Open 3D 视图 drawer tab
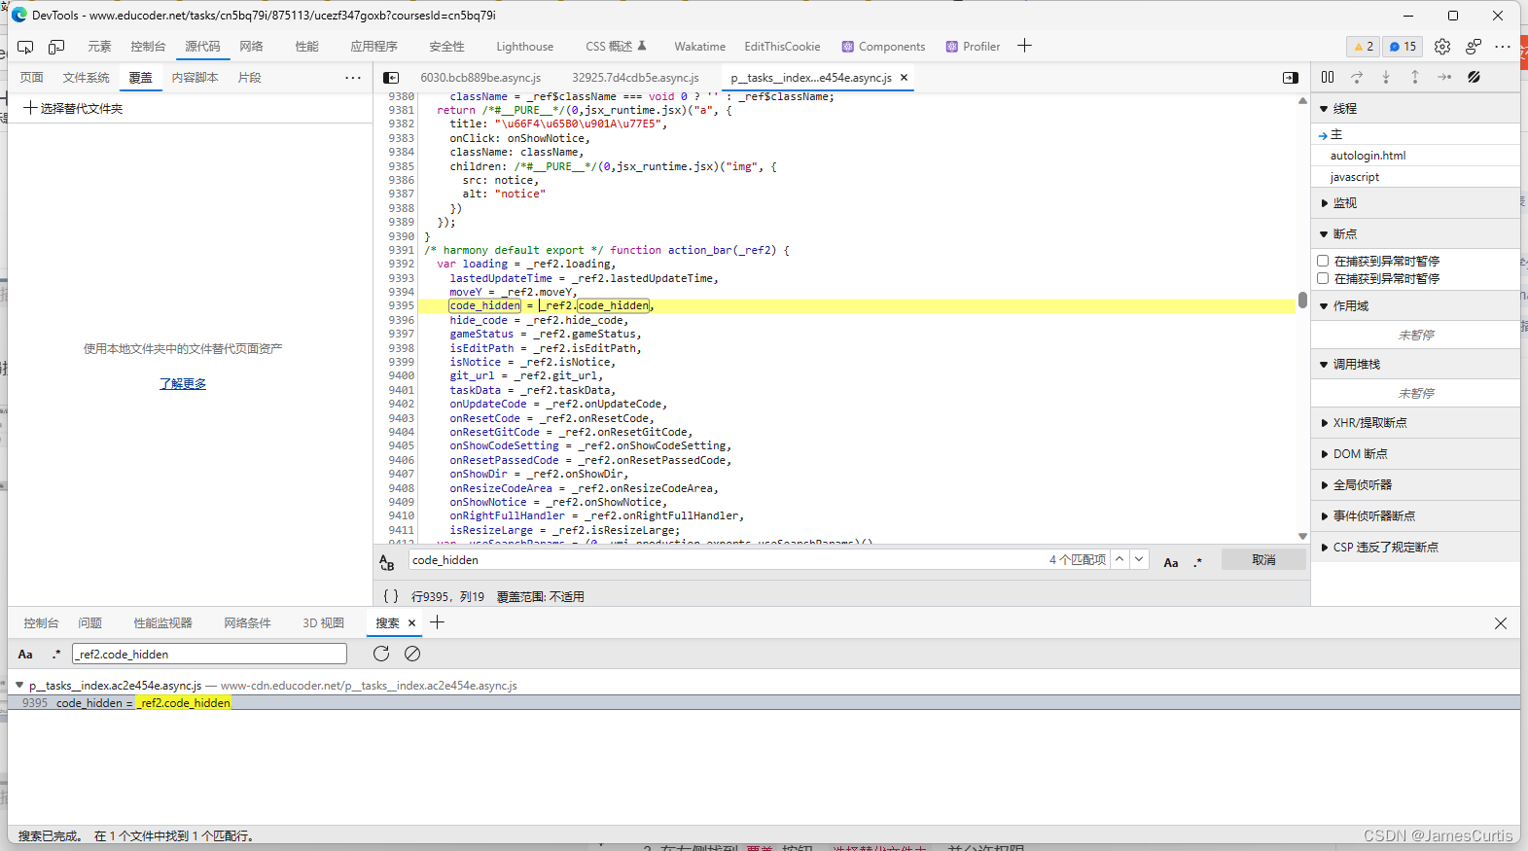Image resolution: width=1528 pixels, height=851 pixels. pos(323,623)
